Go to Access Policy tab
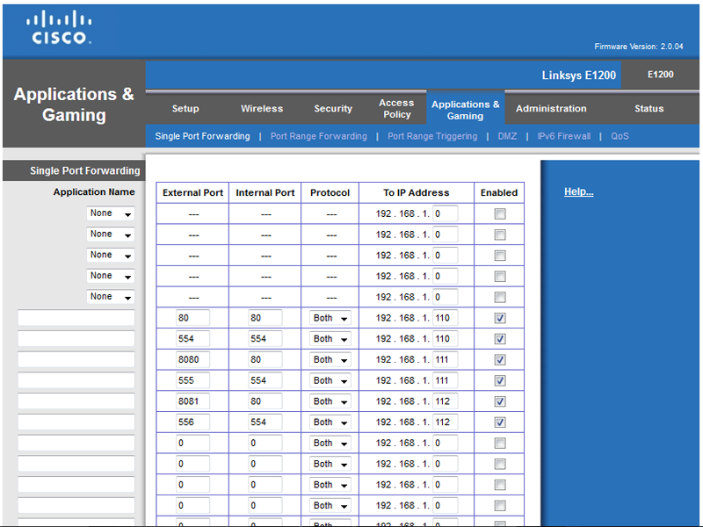This screenshot has width=703, height=527. (396, 108)
